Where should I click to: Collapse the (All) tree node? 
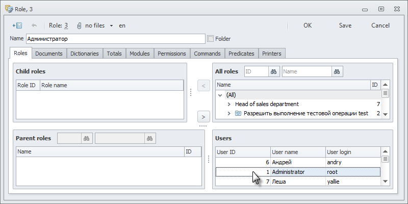(x=220, y=95)
